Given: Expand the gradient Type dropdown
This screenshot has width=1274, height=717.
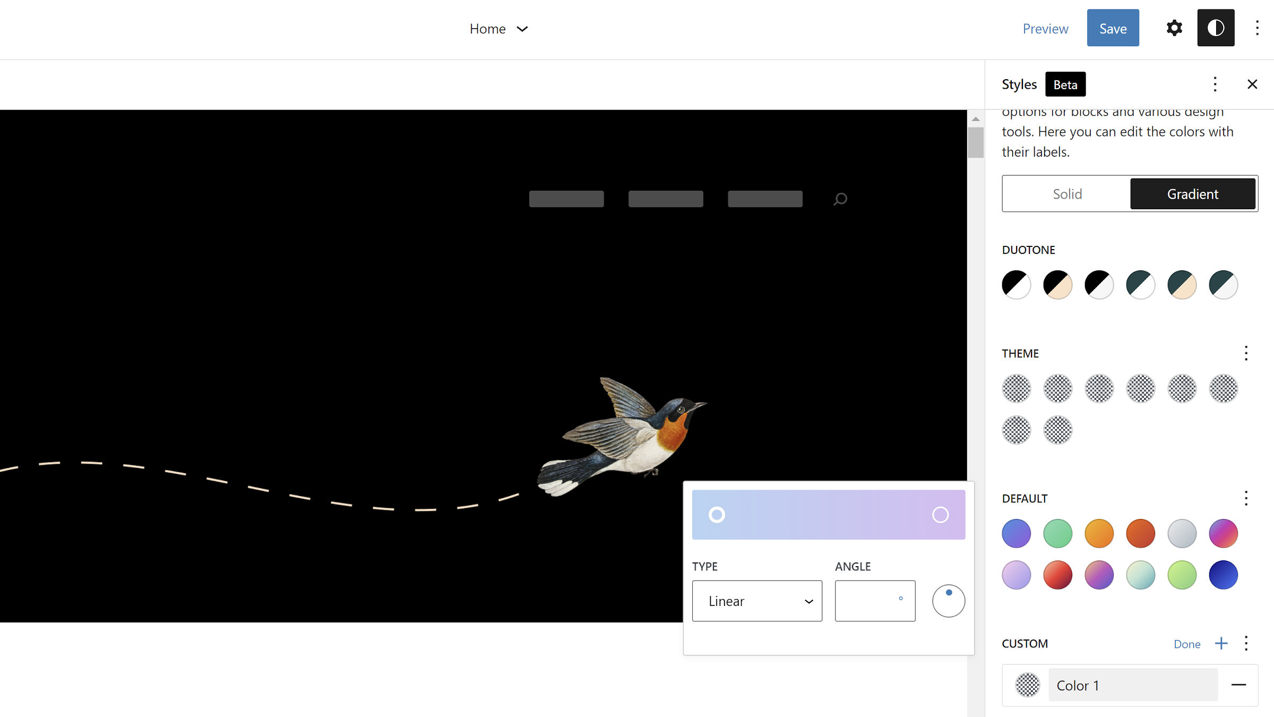Looking at the screenshot, I should click(x=757, y=601).
